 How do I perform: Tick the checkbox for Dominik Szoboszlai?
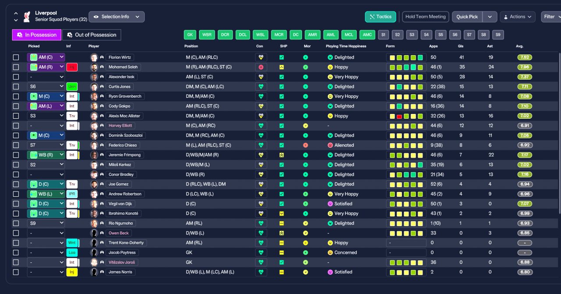tap(16, 135)
